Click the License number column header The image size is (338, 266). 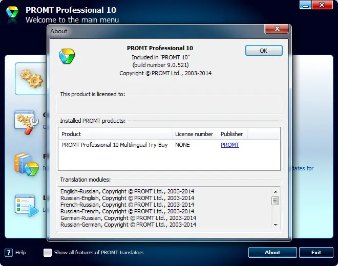195,134
